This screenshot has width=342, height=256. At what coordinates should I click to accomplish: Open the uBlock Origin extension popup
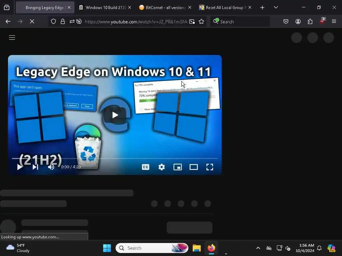pos(322,21)
